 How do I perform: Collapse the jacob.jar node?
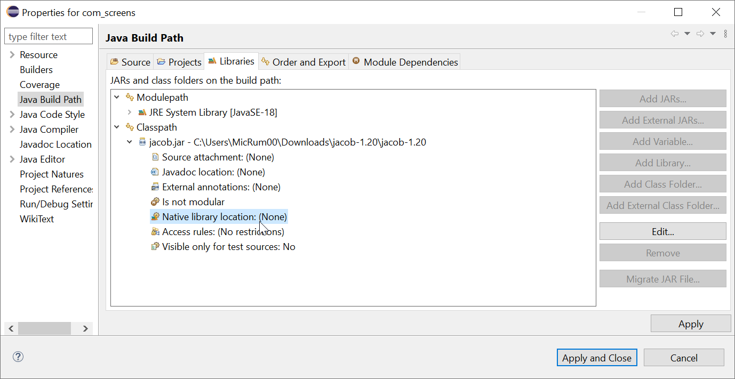[130, 142]
